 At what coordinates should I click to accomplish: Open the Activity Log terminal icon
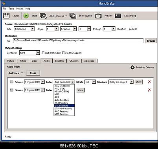pyautogui.click(x=118, y=16)
